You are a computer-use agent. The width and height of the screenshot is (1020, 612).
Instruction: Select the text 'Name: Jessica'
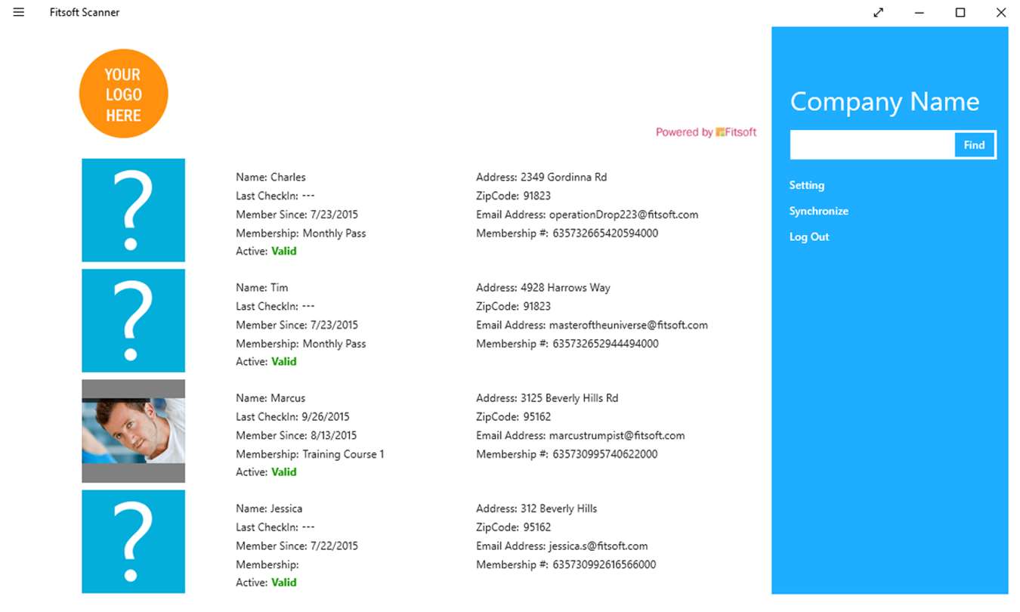[x=269, y=508]
